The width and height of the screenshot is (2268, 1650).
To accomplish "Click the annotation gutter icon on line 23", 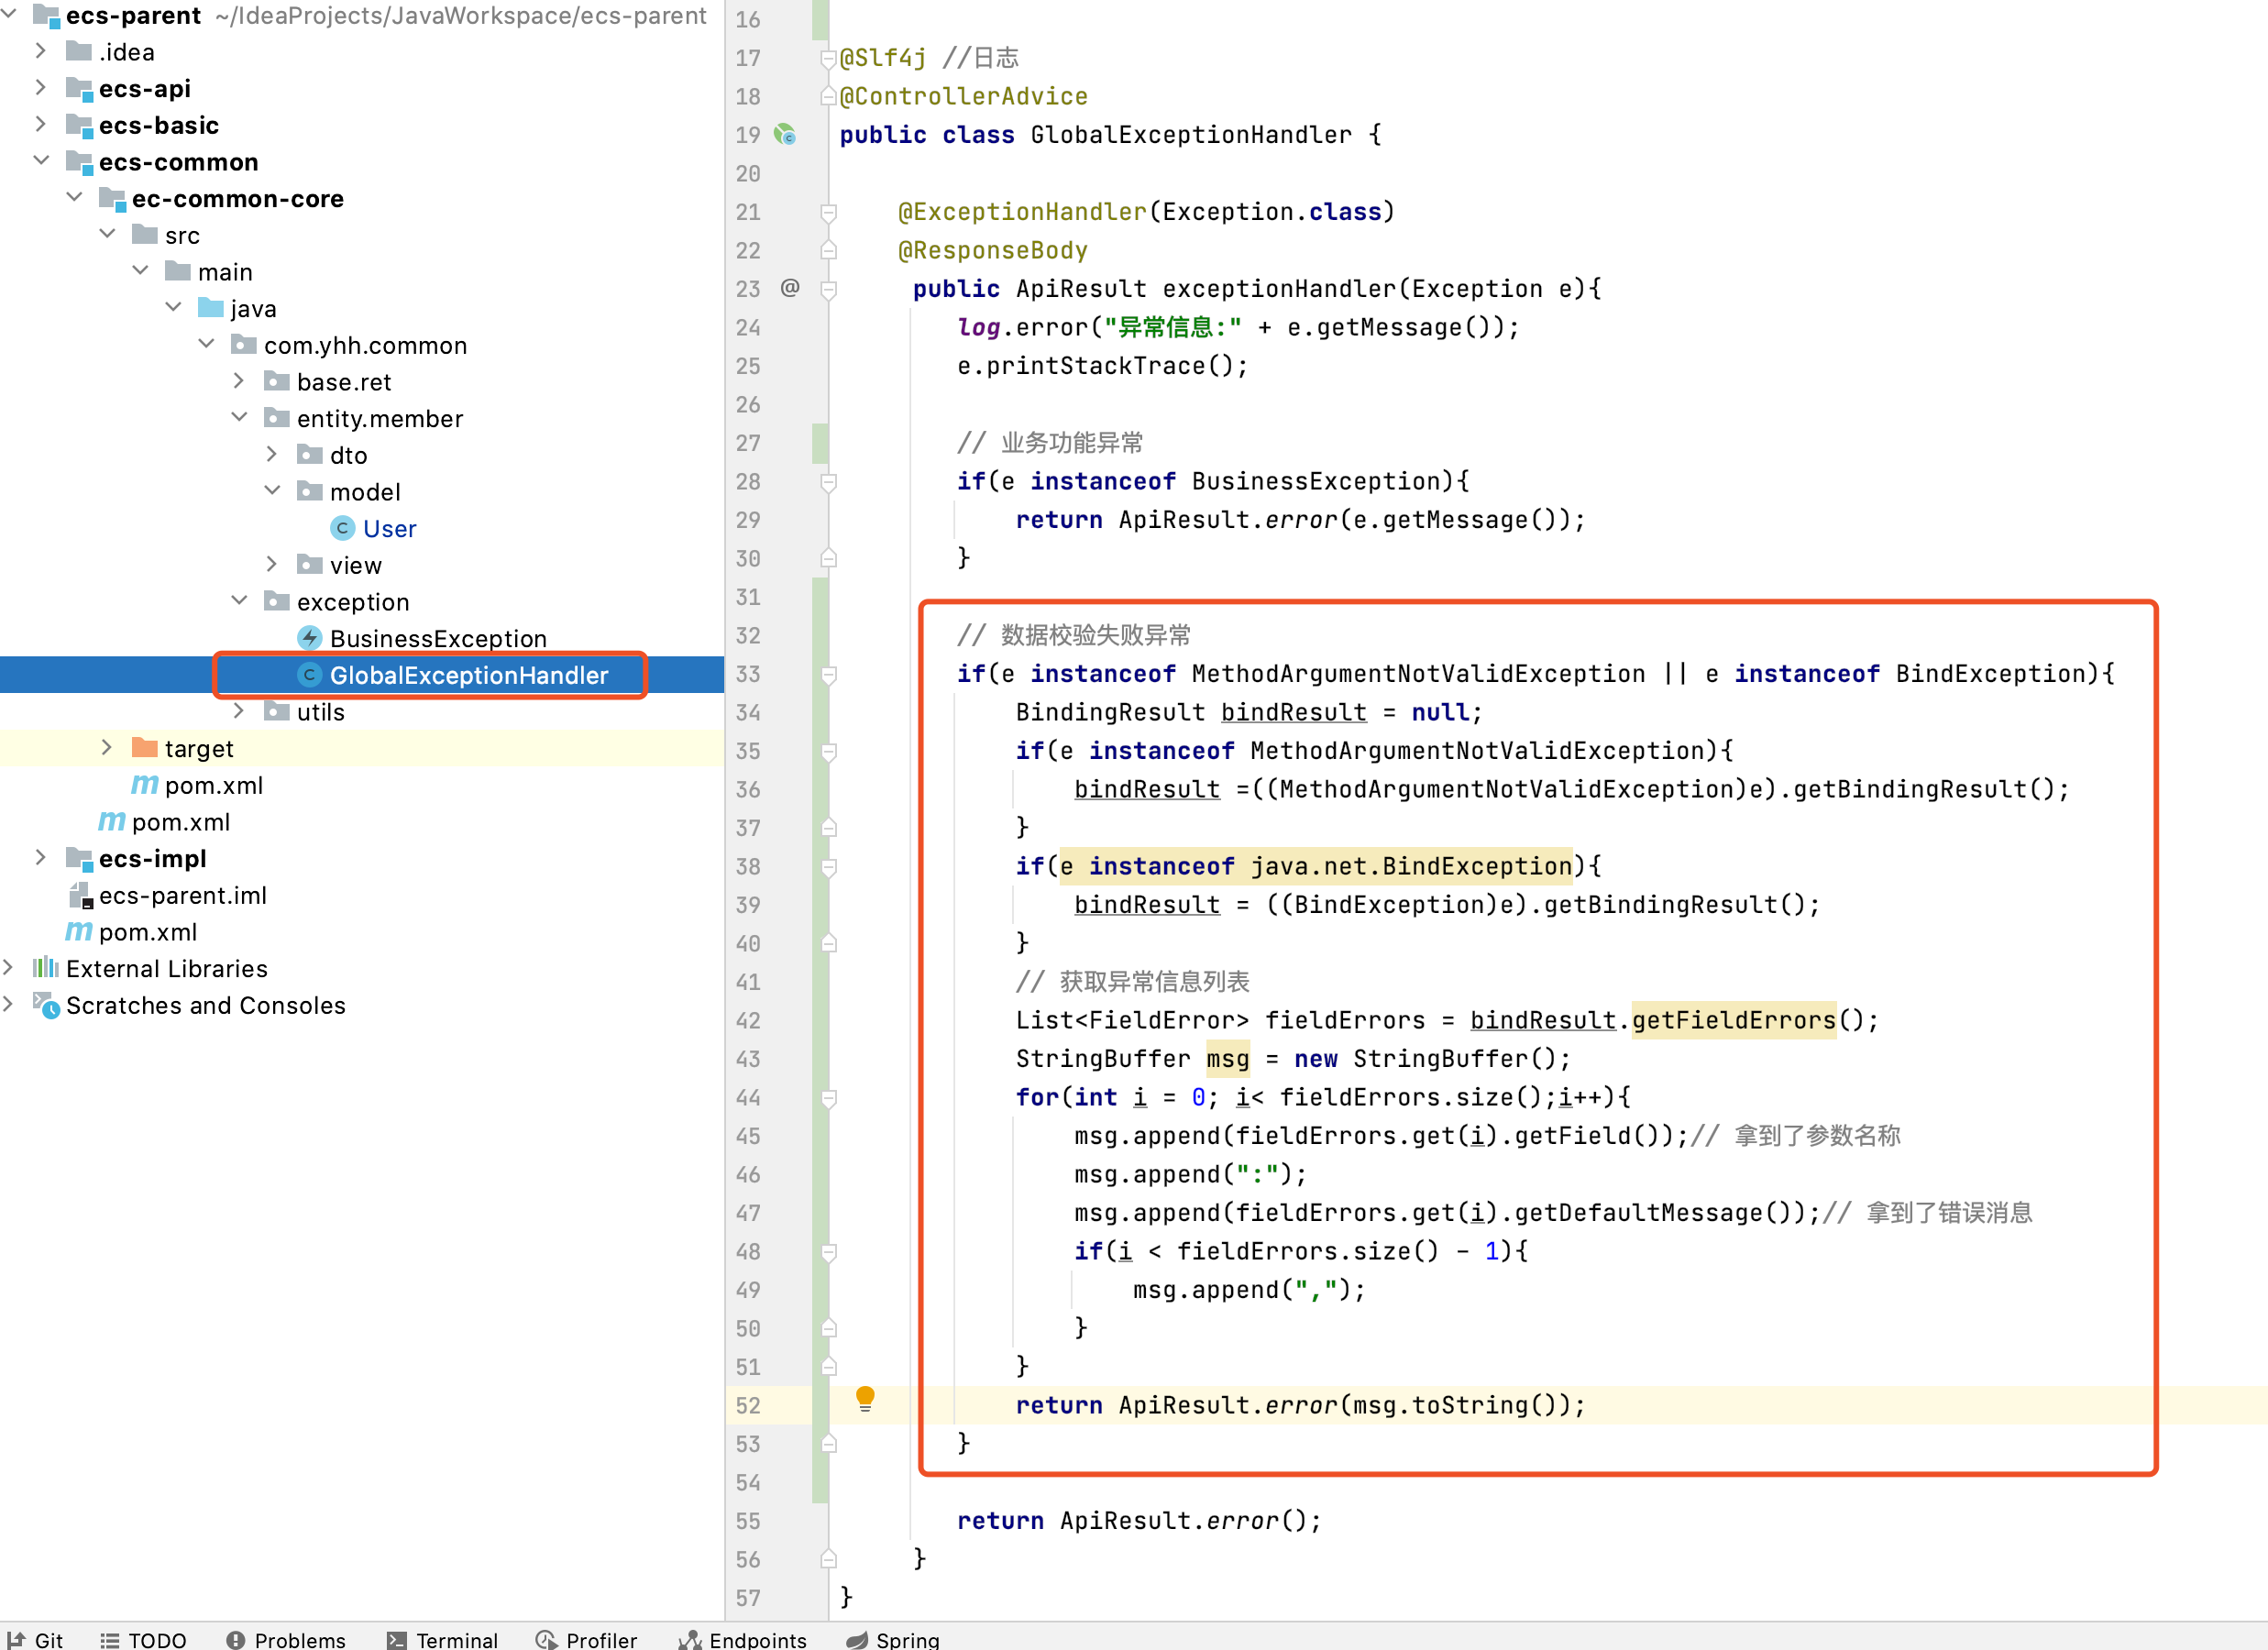I will pos(790,289).
